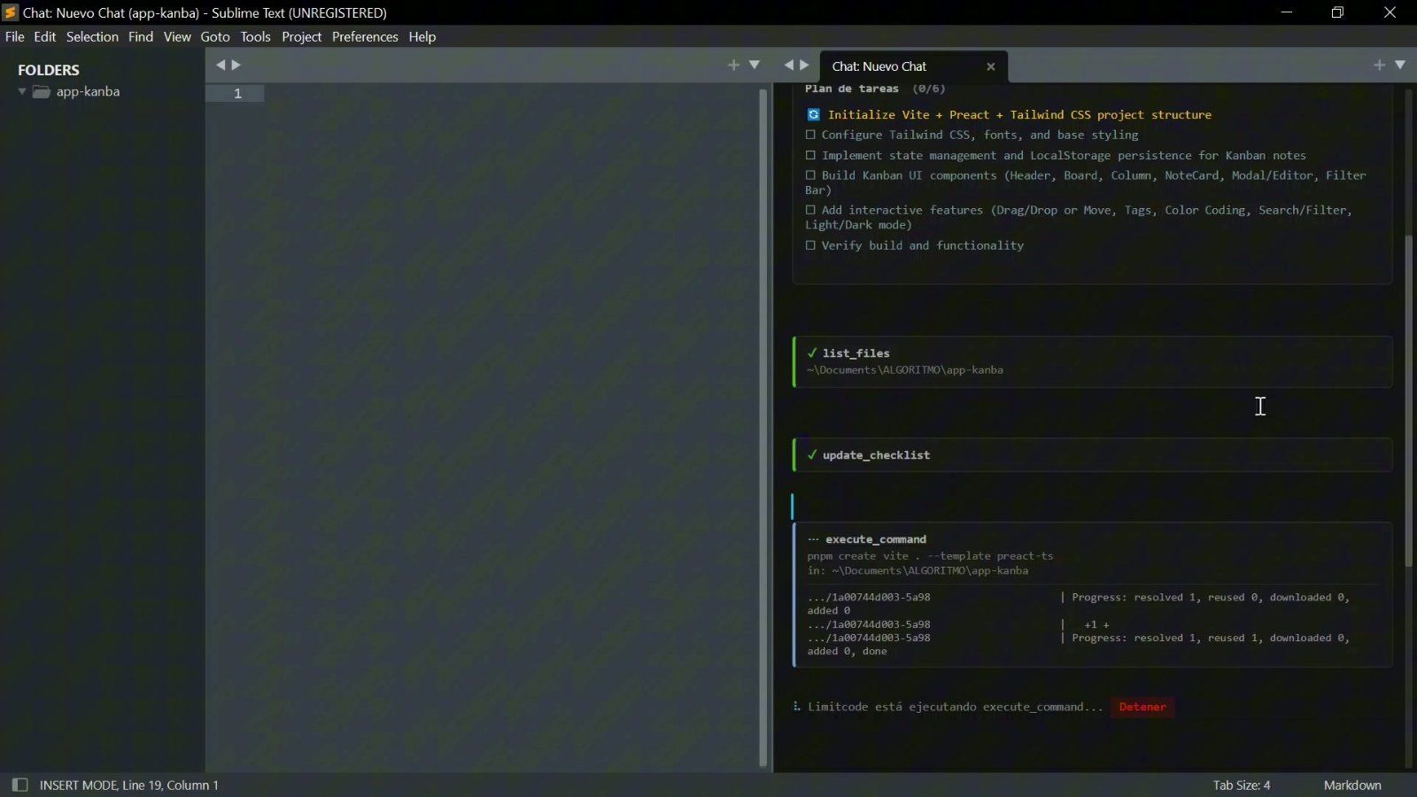Open the Markdown syntax selector
The width and height of the screenshot is (1417, 797).
[1352, 785]
